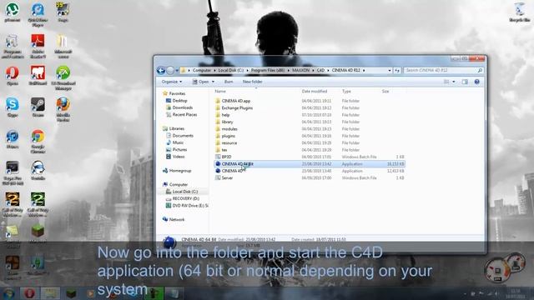The height and width of the screenshot is (300, 534).
Task: Select RECOVERY (D:) drive in sidebar
Action: pos(185,198)
